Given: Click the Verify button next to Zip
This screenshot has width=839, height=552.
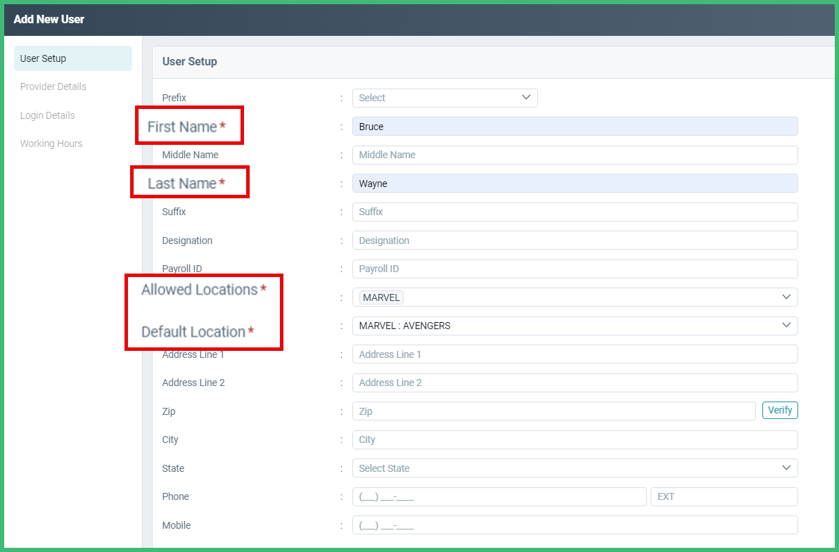Looking at the screenshot, I should pos(780,410).
